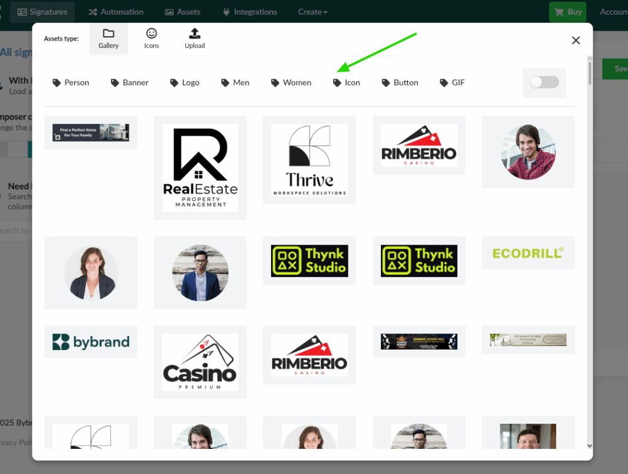Click the green Buy cart button
Image resolution: width=628 pixels, height=474 pixels.
(567, 12)
